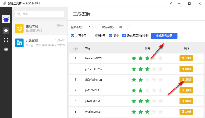Adjust the 密码长度 stepper arrows
Viewport: 205px width, 118px height.
[128, 27]
